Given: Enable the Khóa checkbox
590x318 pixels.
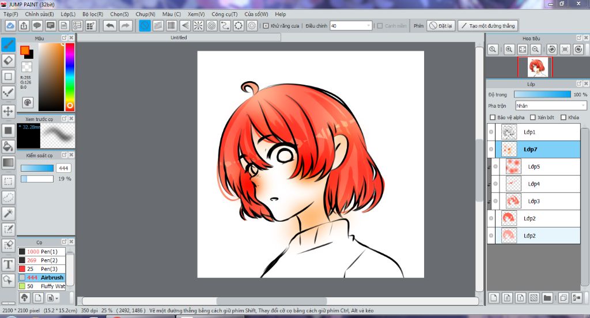Looking at the screenshot, I should click(563, 118).
